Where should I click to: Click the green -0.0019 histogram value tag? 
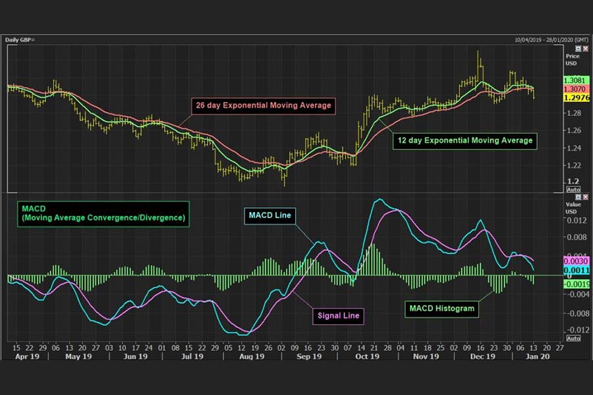coord(576,284)
